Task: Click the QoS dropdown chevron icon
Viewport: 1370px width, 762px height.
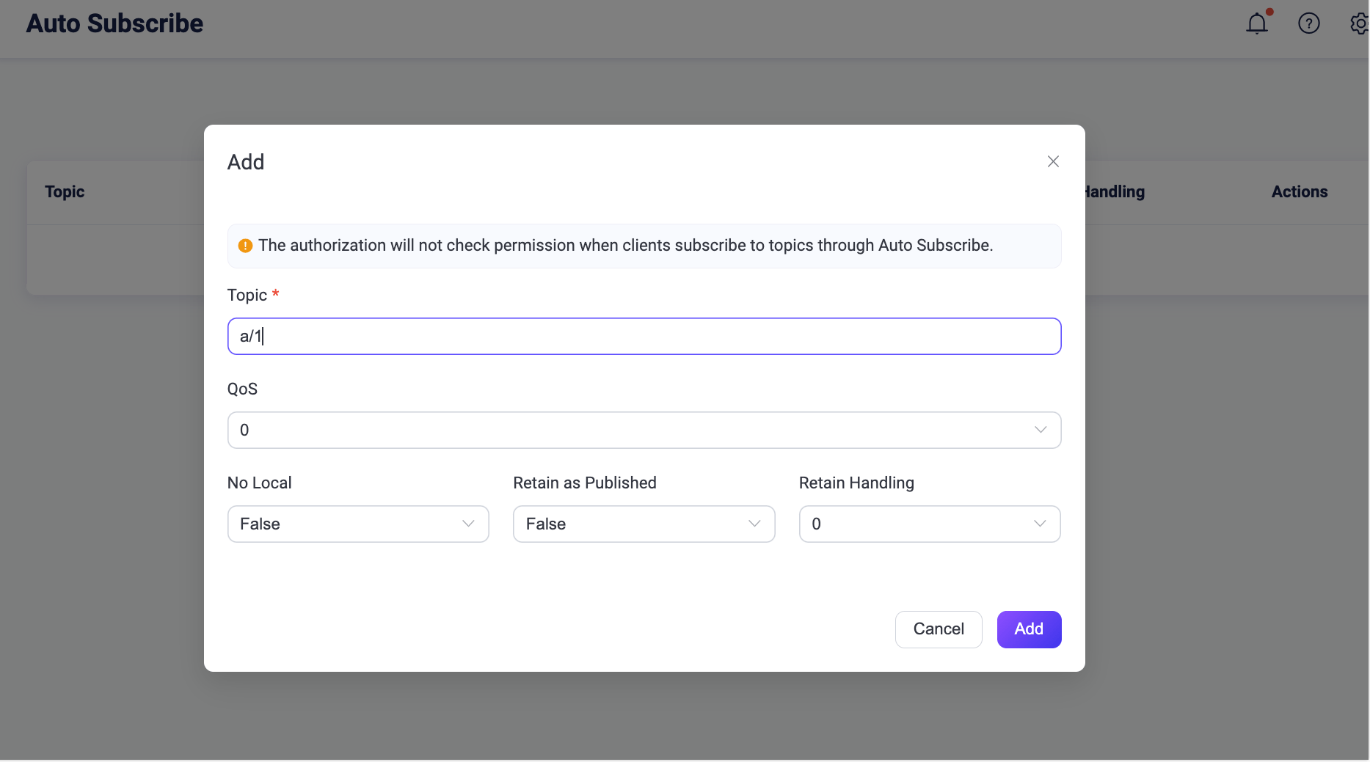Action: 1040,430
